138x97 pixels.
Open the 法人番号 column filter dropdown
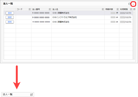coord(50,9)
